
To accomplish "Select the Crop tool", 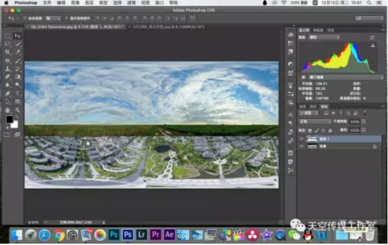I will [8, 52].
